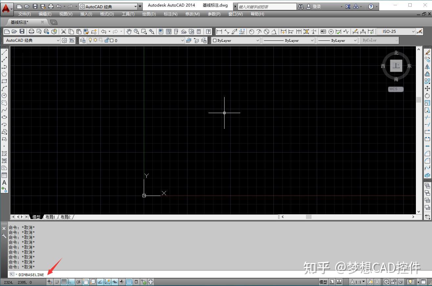Open the 标注(N) menu

coord(170,14)
